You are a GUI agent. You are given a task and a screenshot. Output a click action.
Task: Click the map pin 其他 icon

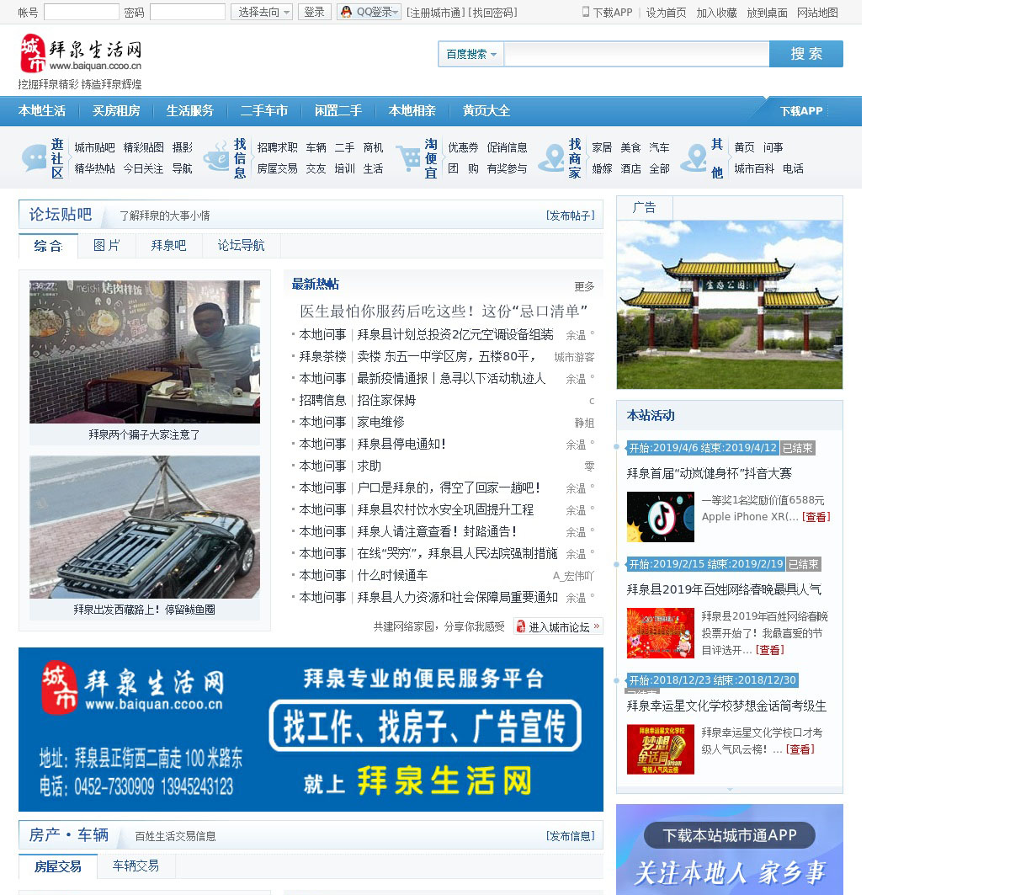pos(694,157)
